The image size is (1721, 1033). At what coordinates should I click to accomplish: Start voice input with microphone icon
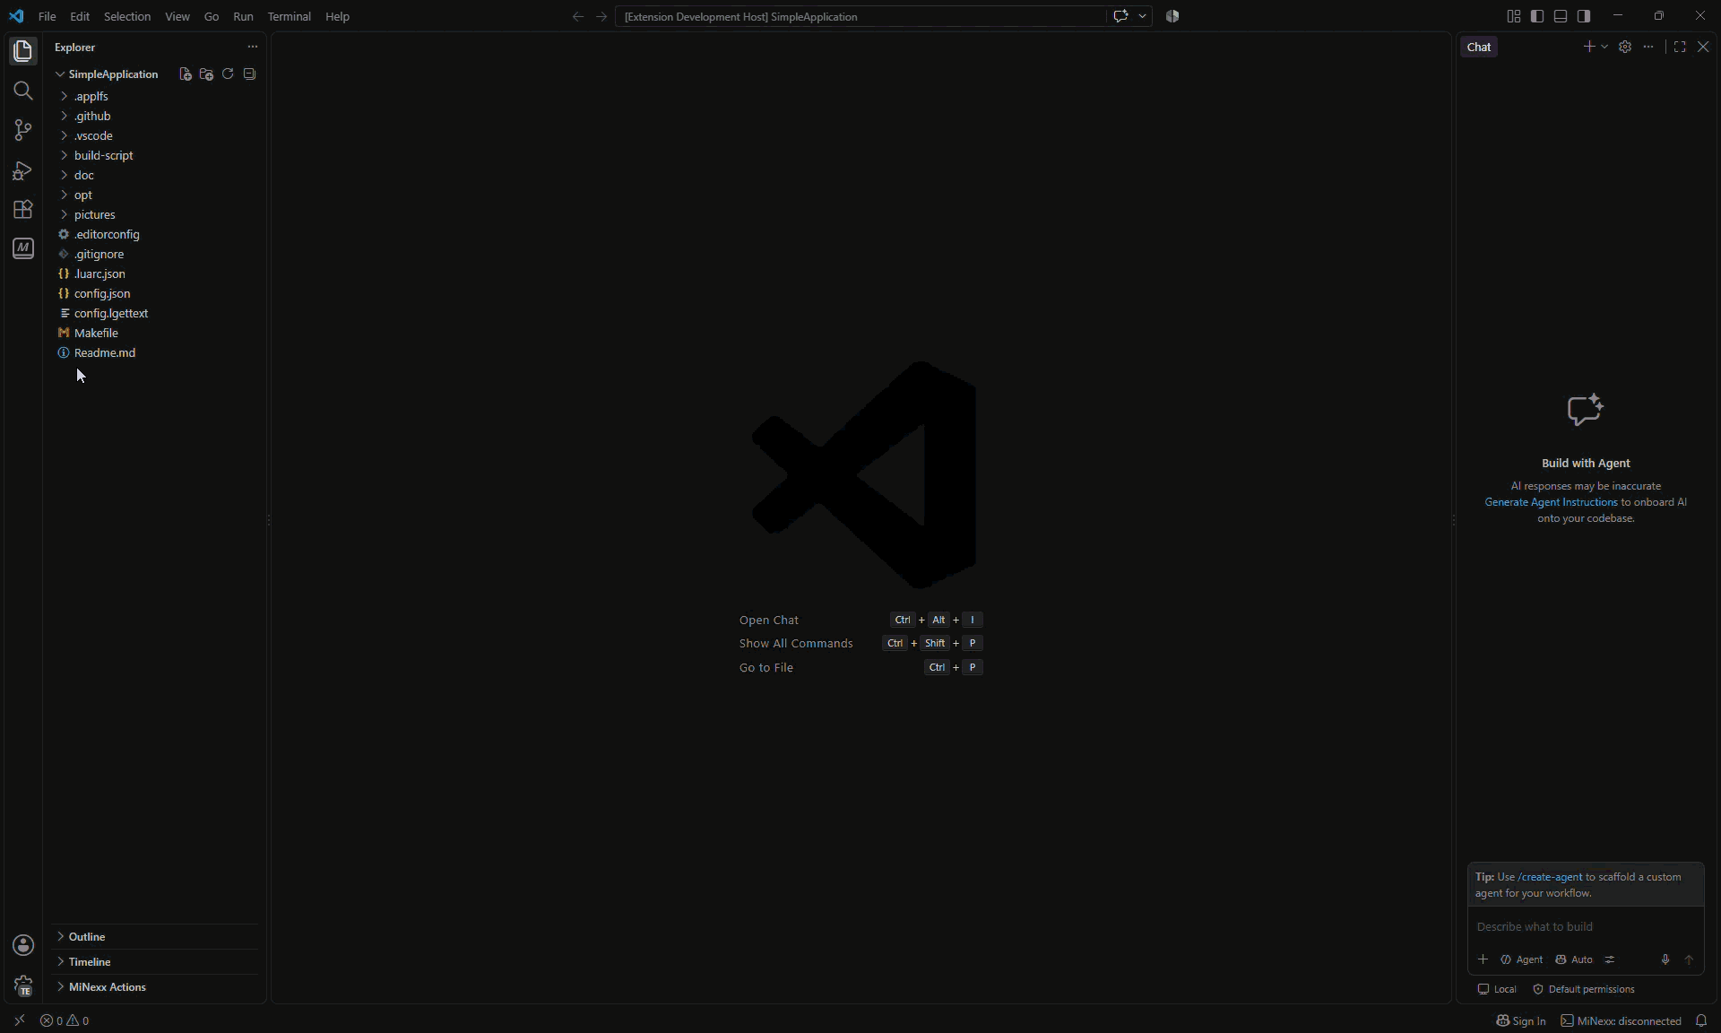tap(1665, 959)
